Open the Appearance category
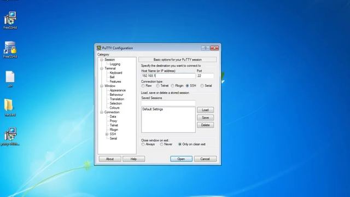Screen dimensions: 350x197 coord(118,90)
